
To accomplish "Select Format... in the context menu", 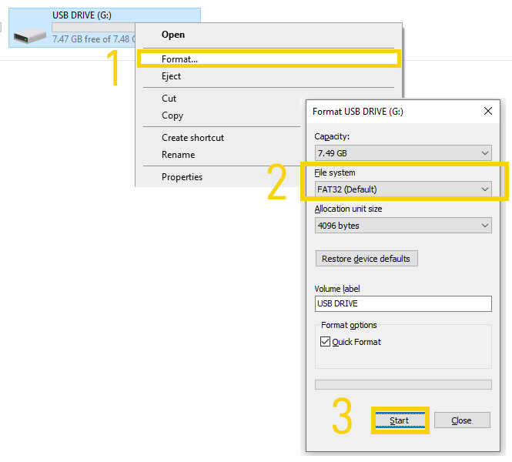I will (x=181, y=59).
